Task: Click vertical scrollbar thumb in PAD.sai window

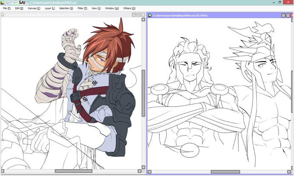Action: pos(292,91)
